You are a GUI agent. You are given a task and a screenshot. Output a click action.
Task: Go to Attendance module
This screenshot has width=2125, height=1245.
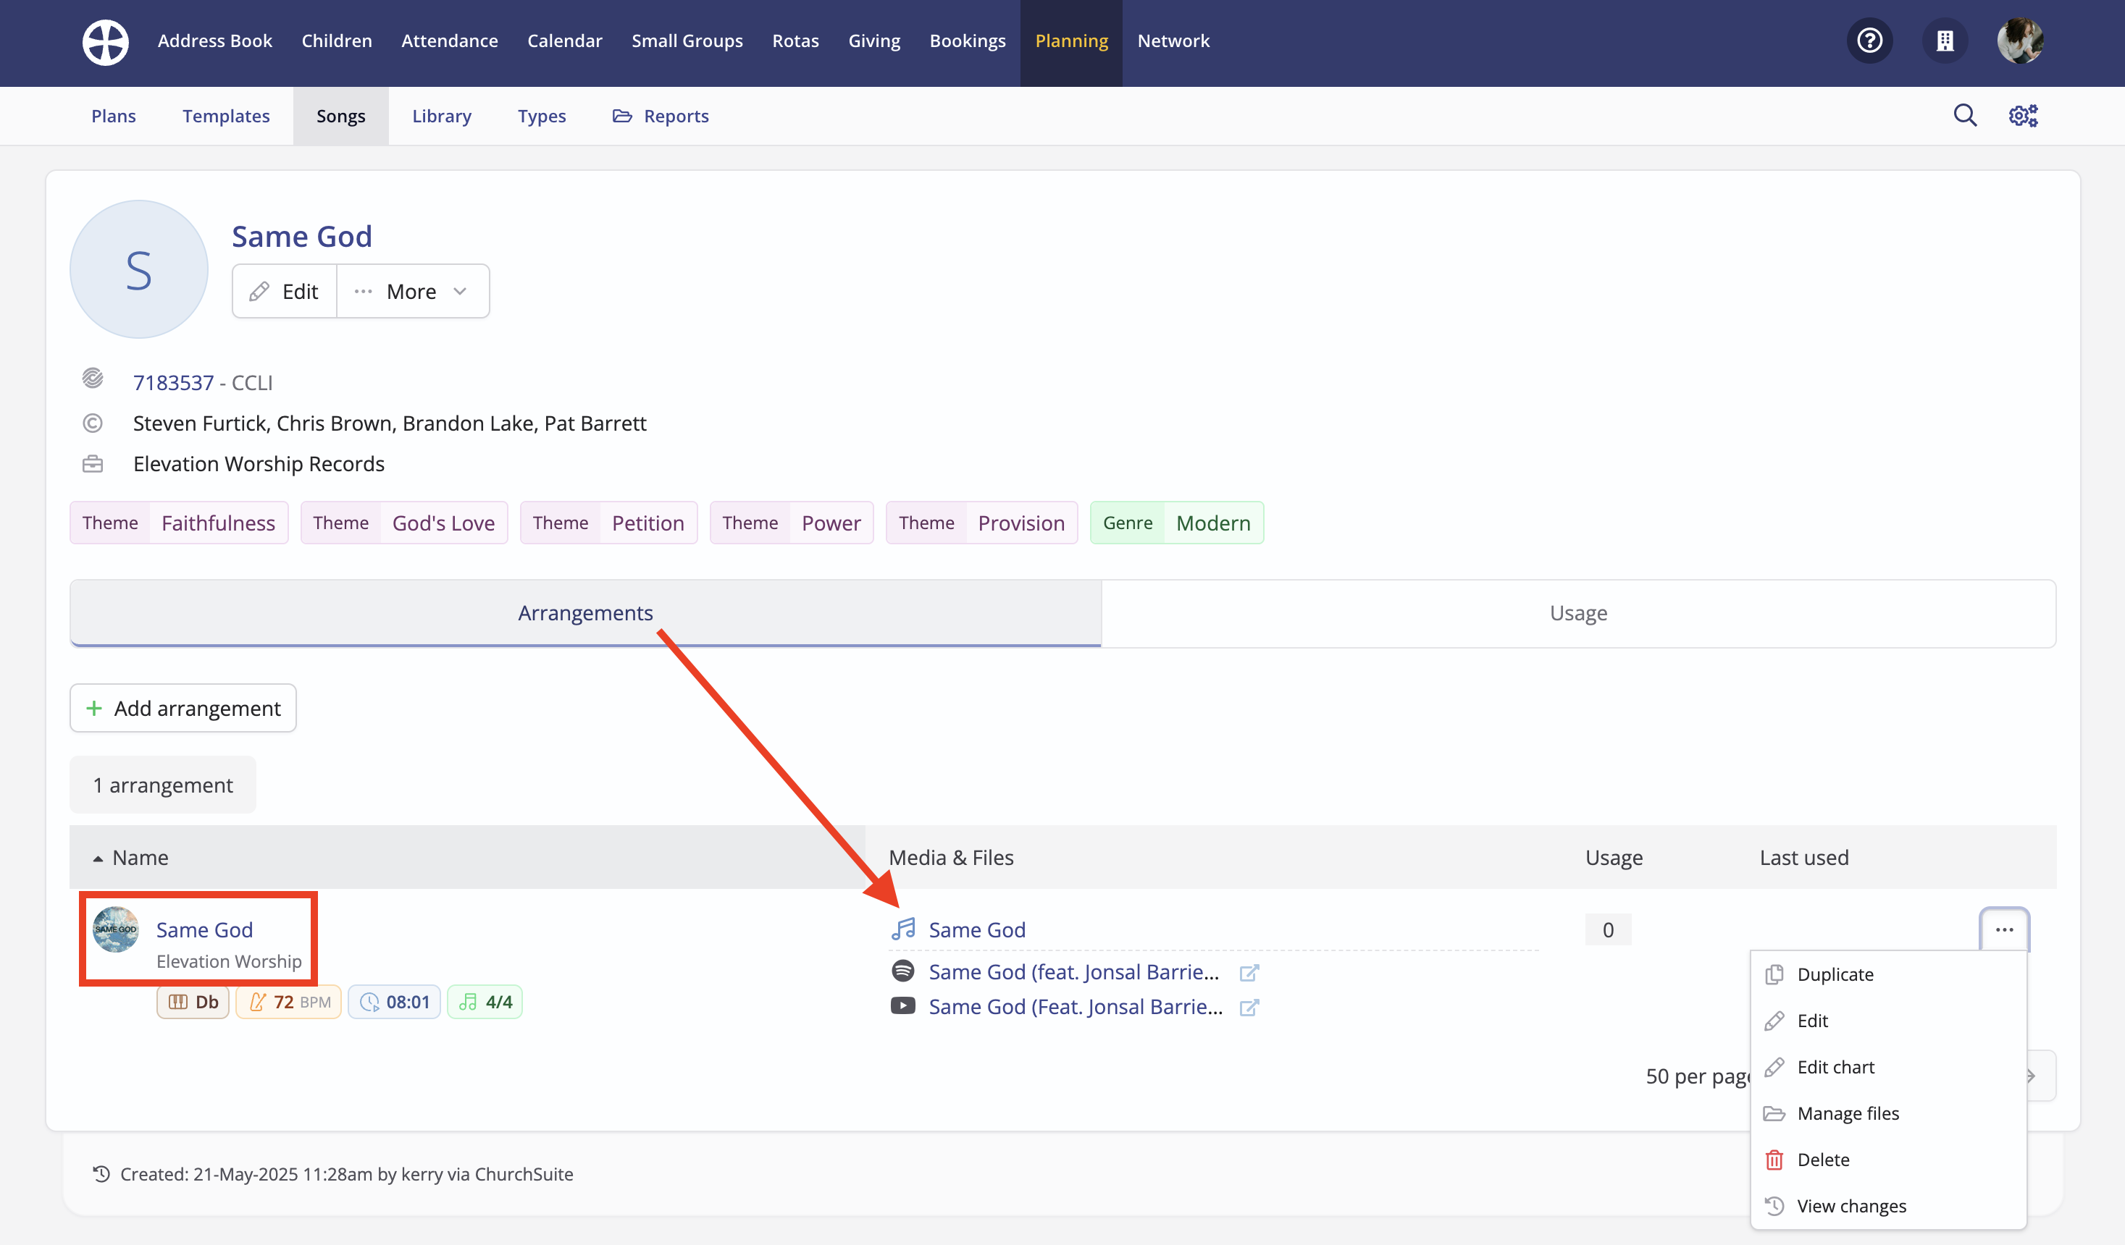450,41
